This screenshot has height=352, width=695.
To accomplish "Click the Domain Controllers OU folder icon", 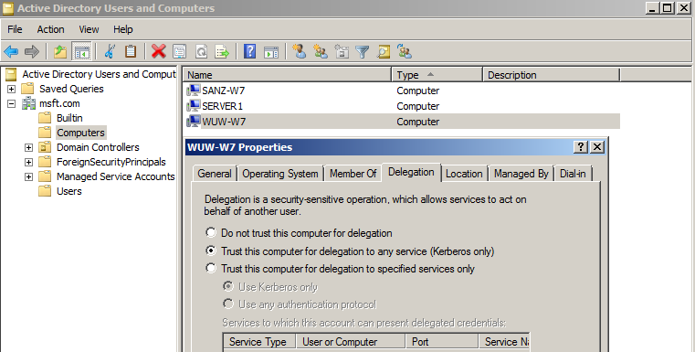I will click(x=45, y=147).
